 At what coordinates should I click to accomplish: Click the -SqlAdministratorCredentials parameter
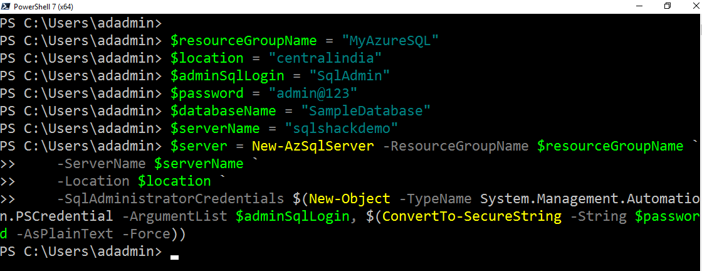(x=170, y=199)
